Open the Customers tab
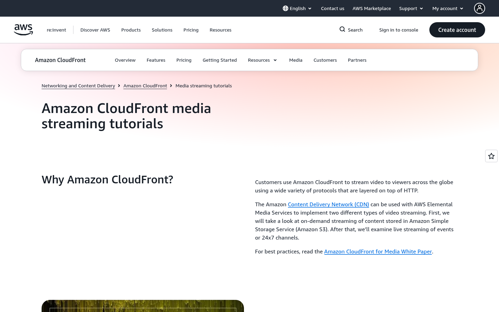This screenshot has width=499, height=312. (325, 60)
